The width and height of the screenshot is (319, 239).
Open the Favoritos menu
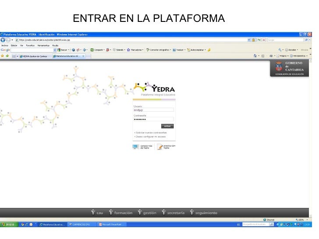(30, 46)
